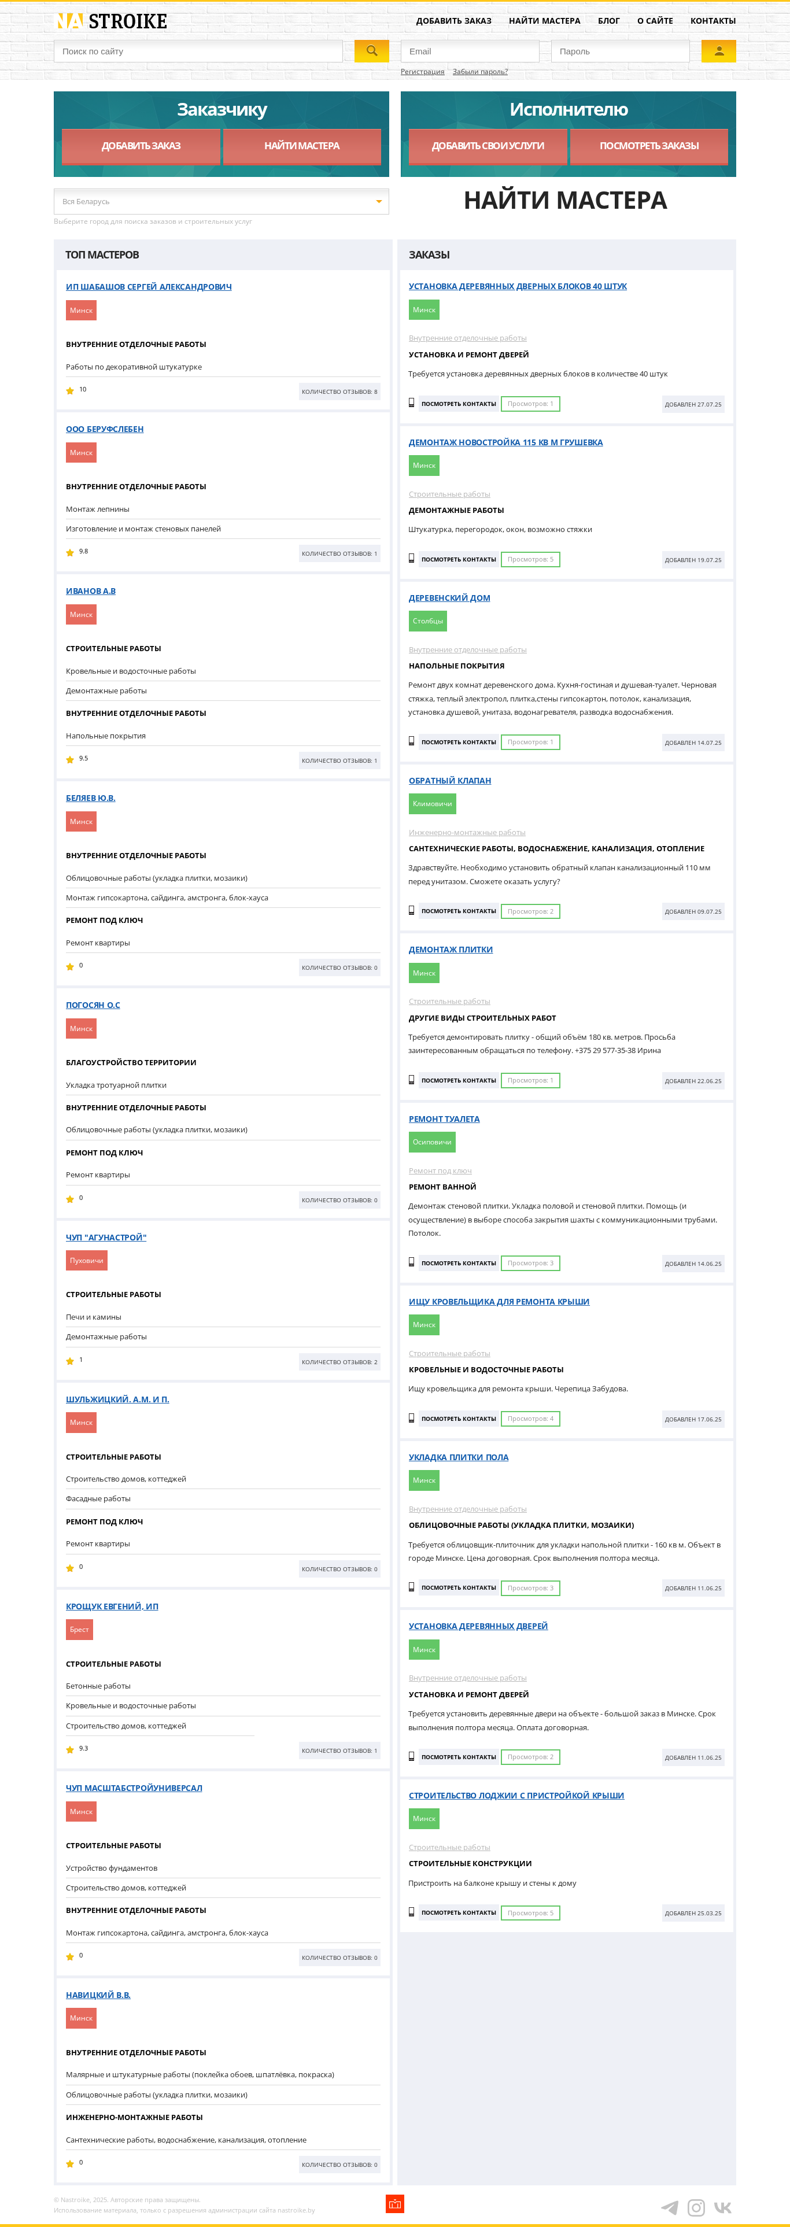Click star rating icon of Крощук Евгений
Screen dimensions: 790x2227
70,1750
